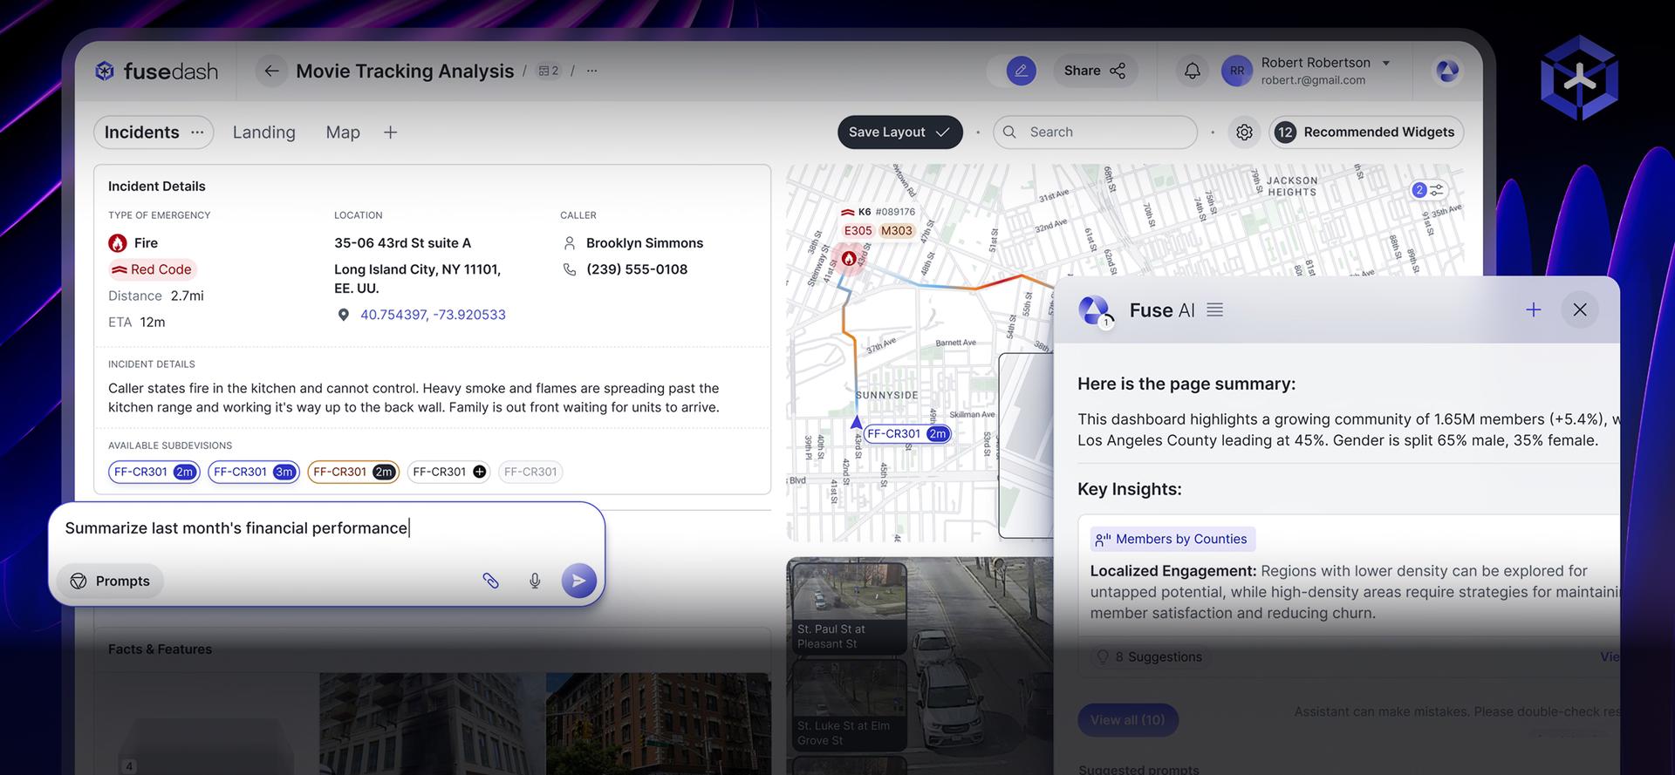Open coordinates link 40.754397, -73.920533
This screenshot has height=775, width=1675.
pos(433,315)
